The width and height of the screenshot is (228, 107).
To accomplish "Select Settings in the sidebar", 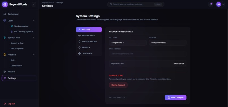I will coord(19,78).
